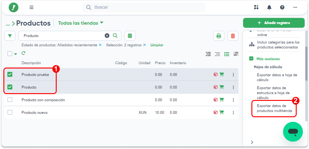Open the calendar date filter
This screenshot has height=149, width=309.
pyautogui.click(x=130, y=36)
